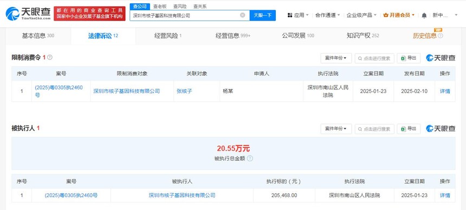Switch to the 公司发展 tab

(298, 36)
